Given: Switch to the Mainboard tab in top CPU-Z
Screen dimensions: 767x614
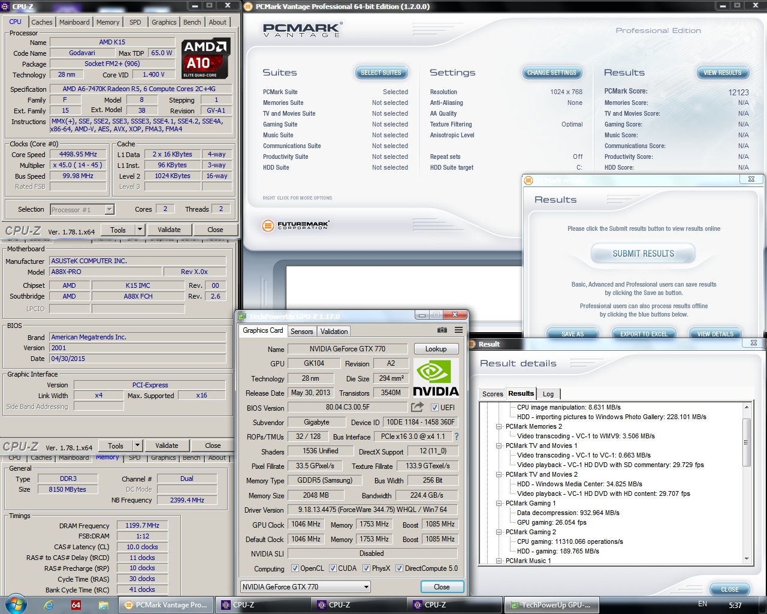Looking at the screenshot, I should point(74,22).
